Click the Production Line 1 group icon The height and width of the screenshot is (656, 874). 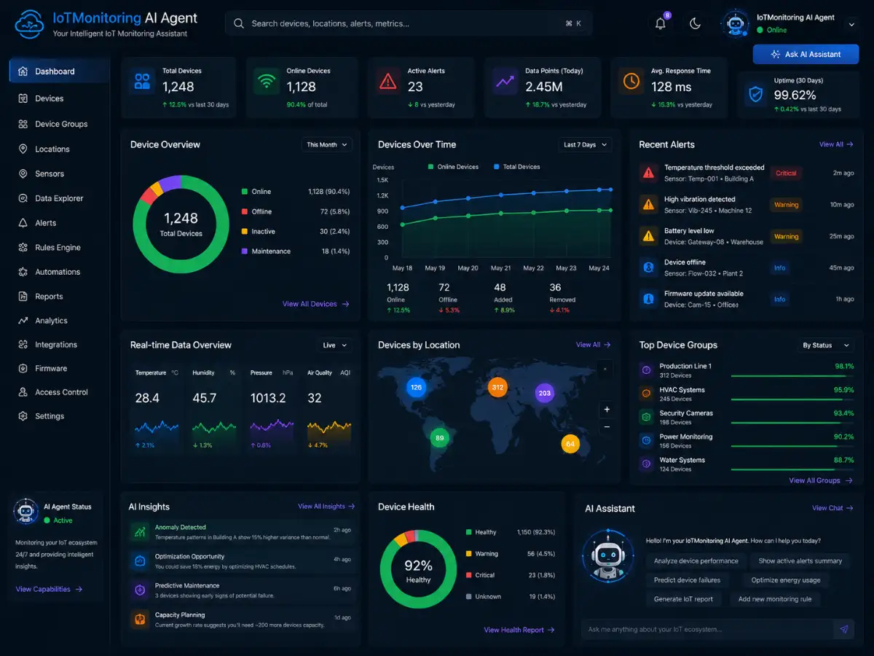coord(646,370)
